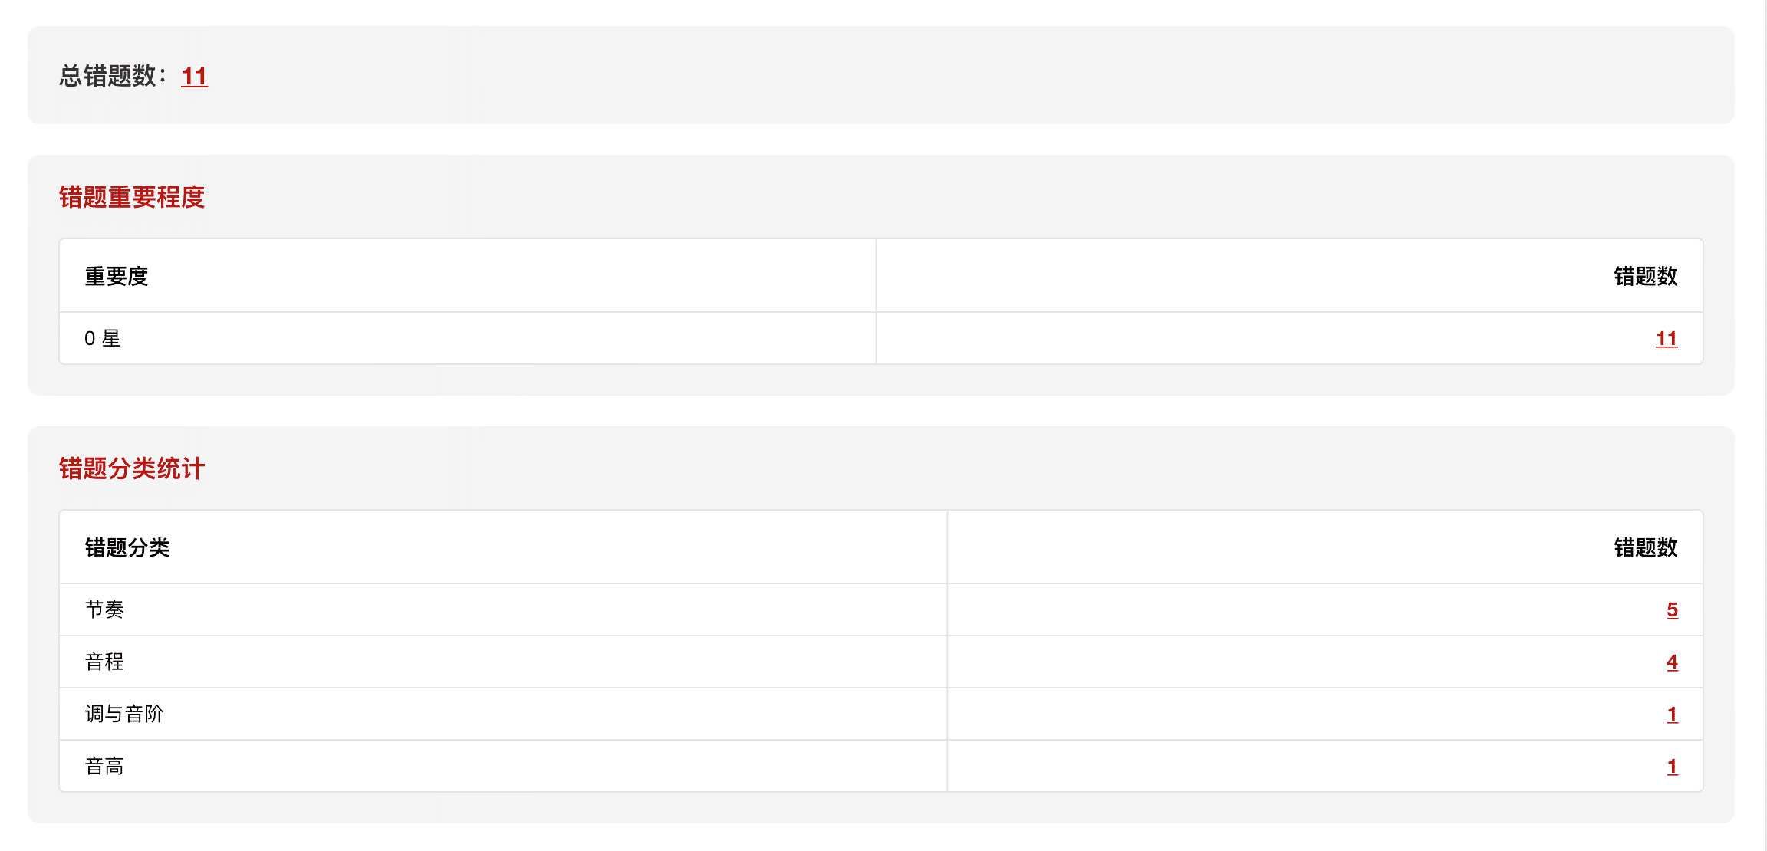Click the empty area of the 总错题数 summary panel
Viewport: 1767px width, 851px height.
920,75
